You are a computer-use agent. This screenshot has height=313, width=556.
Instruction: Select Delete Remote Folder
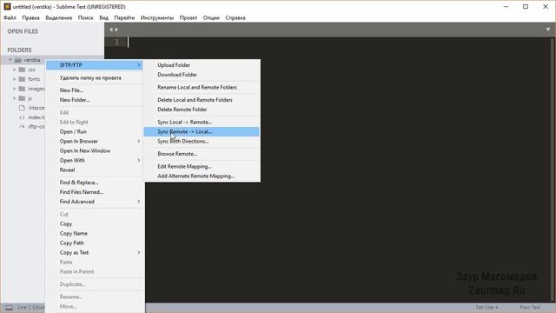pyautogui.click(x=202, y=110)
